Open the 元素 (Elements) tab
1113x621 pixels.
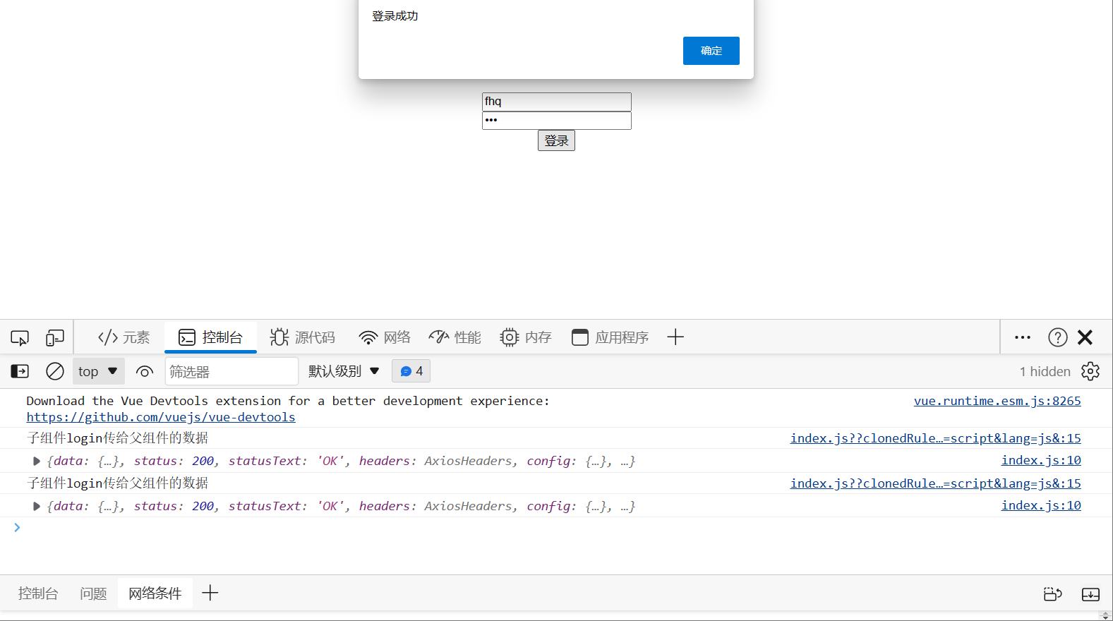point(124,337)
